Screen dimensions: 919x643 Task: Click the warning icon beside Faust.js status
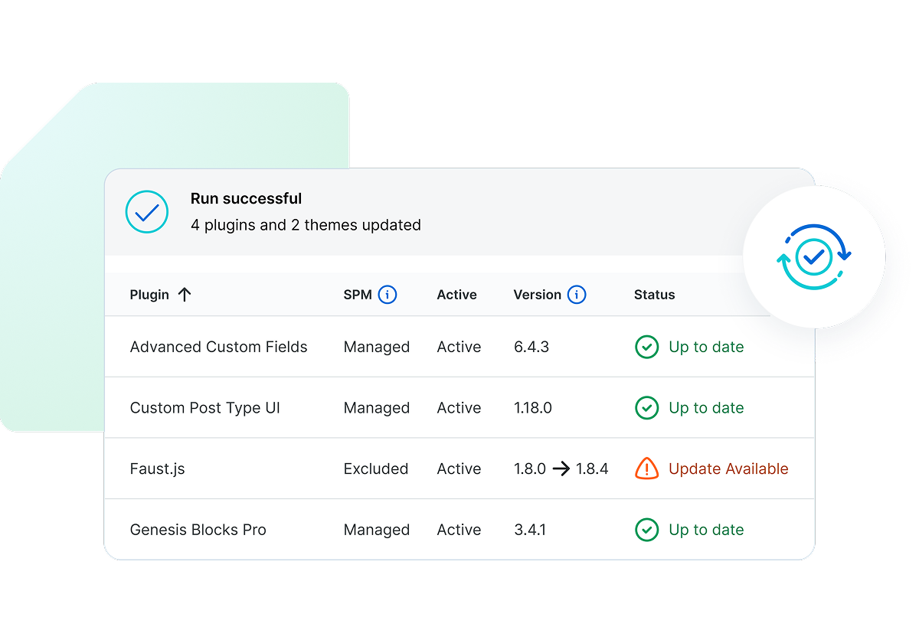pyautogui.click(x=647, y=468)
